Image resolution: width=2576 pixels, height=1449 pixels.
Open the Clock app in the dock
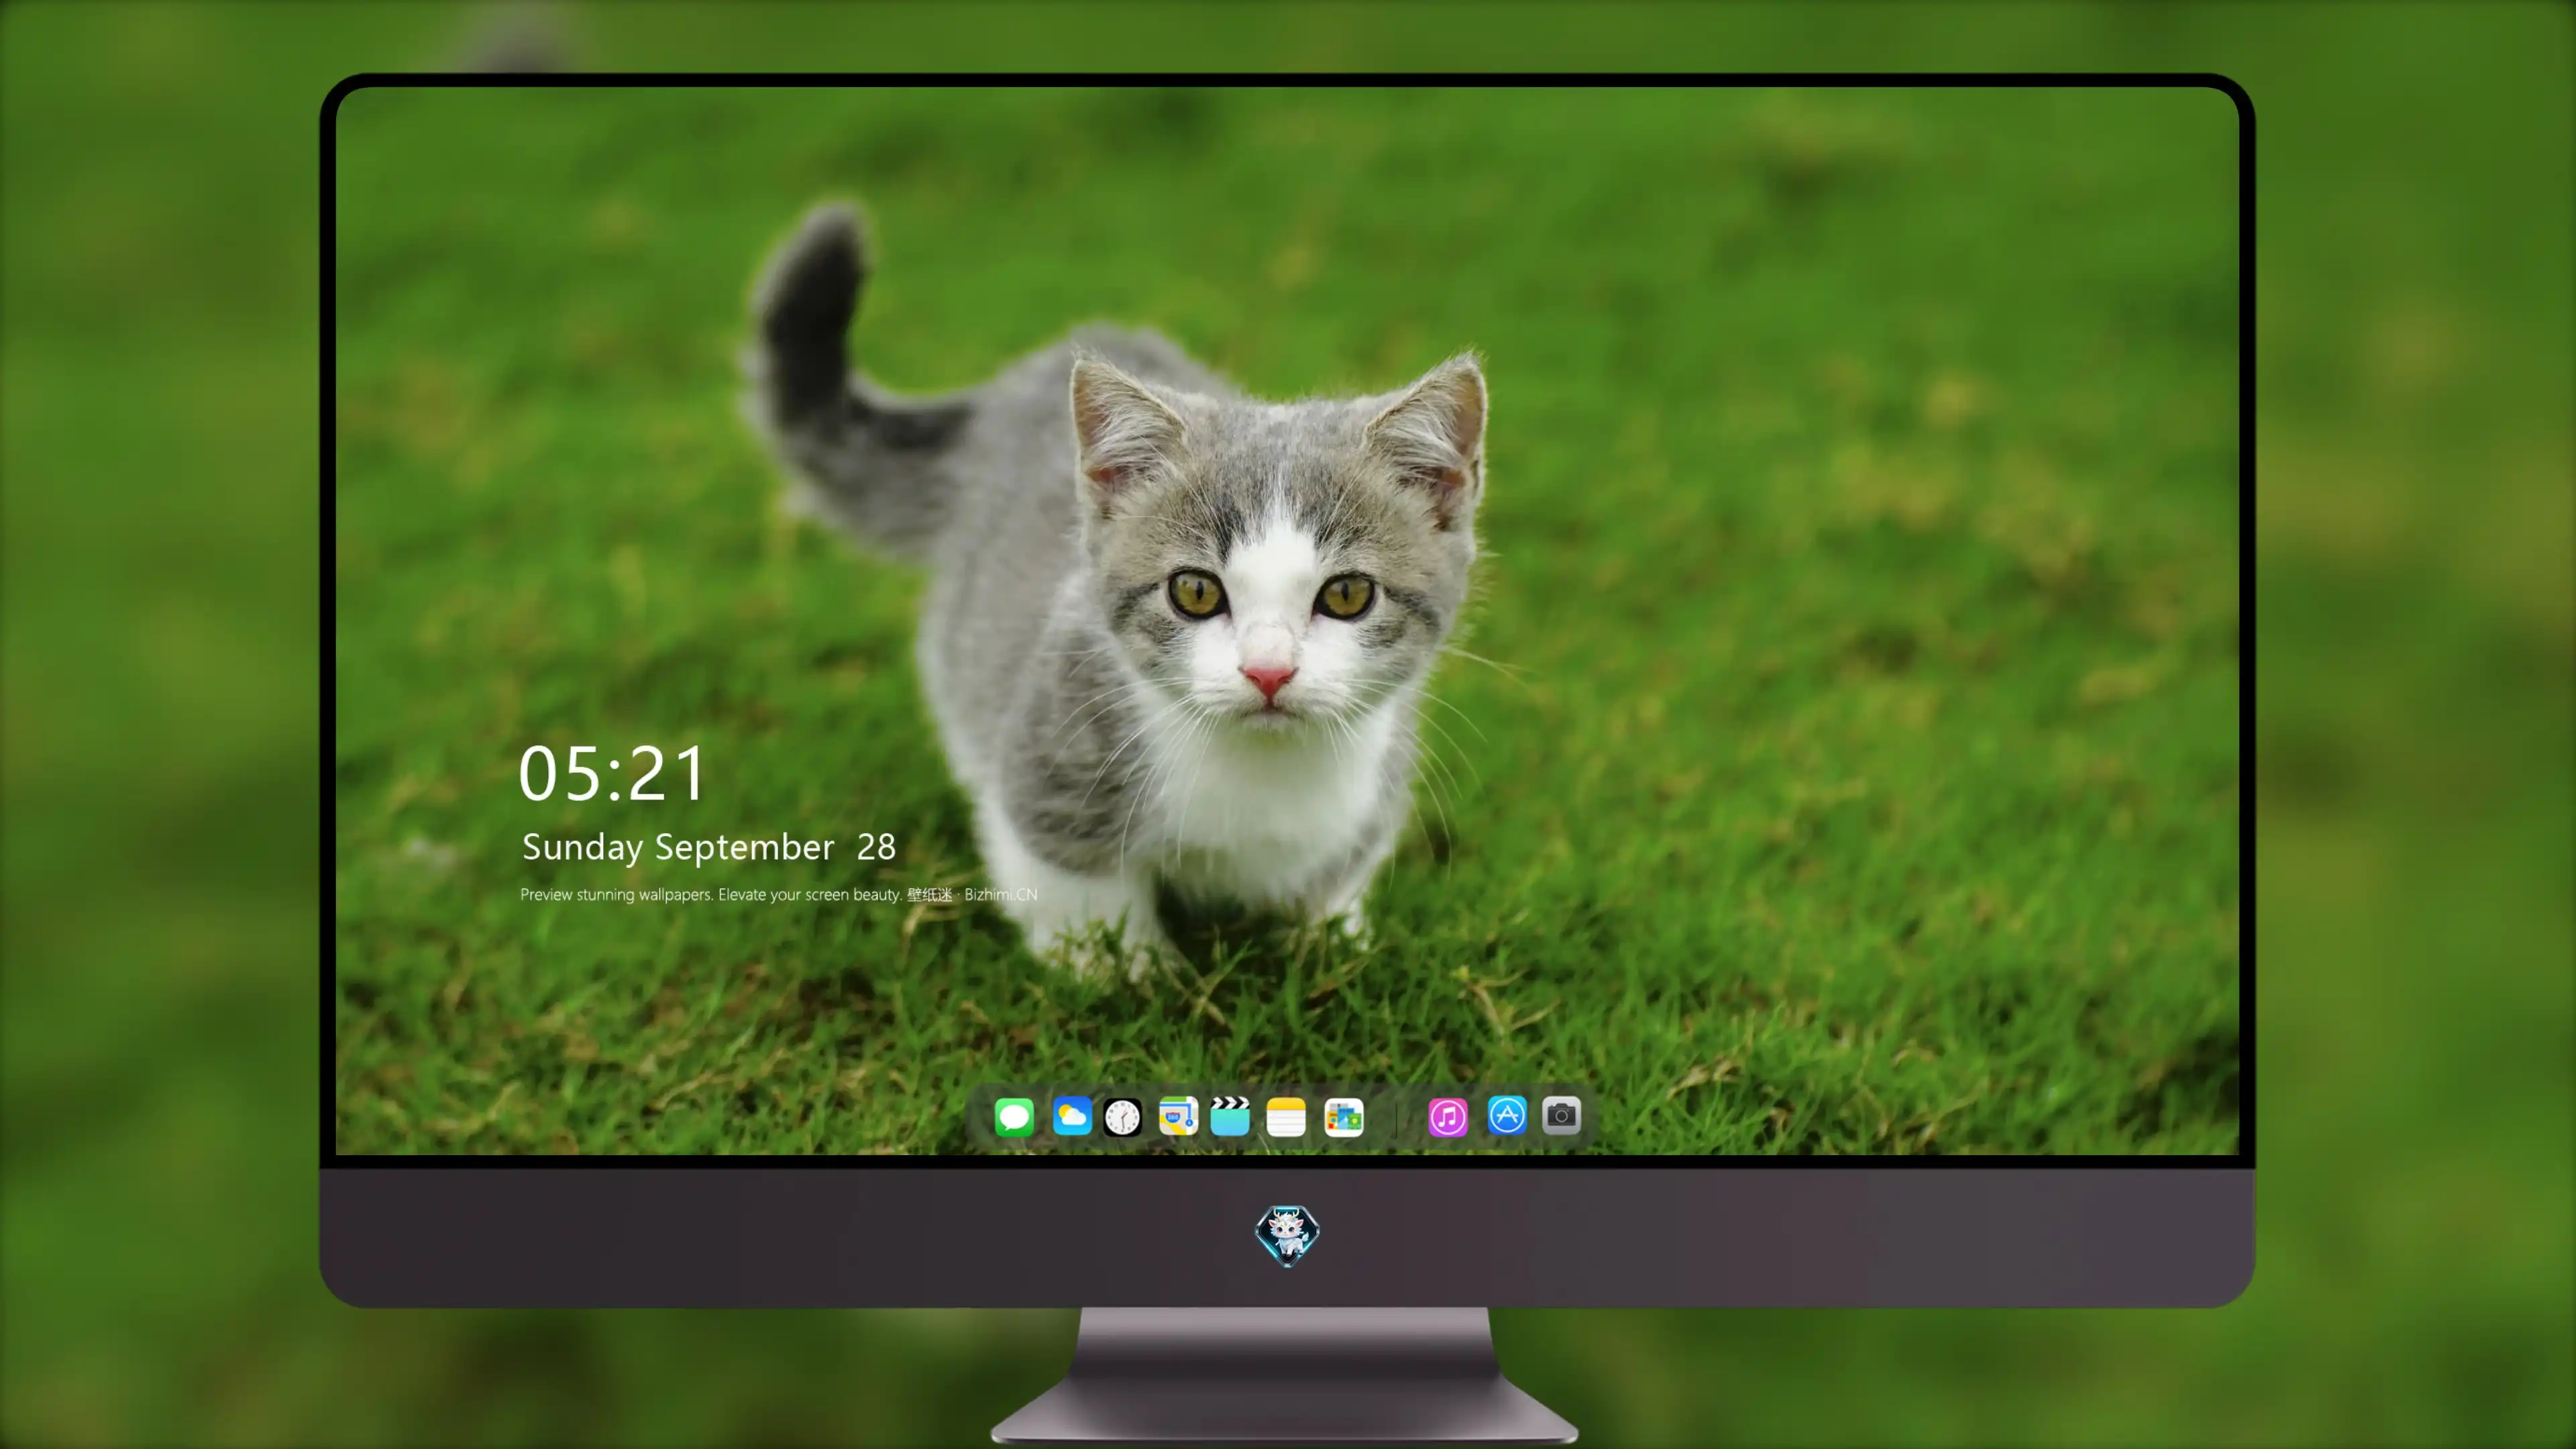1122,1117
